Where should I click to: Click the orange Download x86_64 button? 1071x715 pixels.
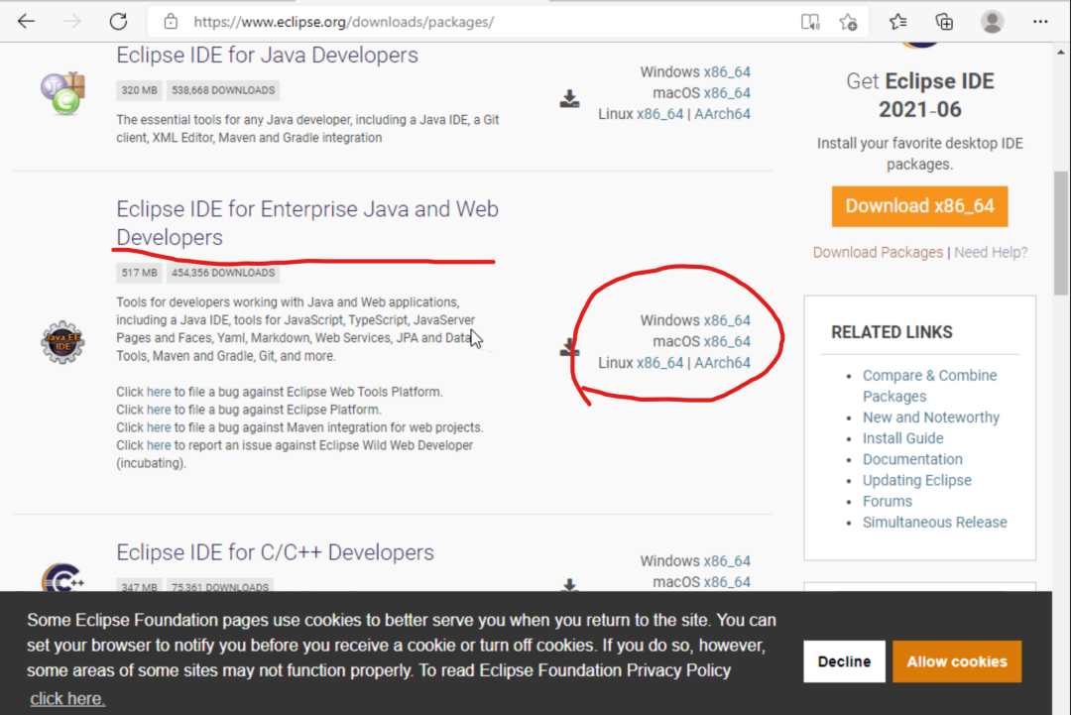point(919,206)
